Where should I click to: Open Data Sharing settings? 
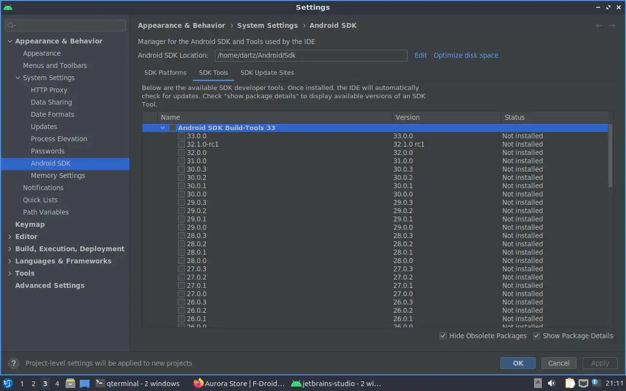[x=51, y=102]
